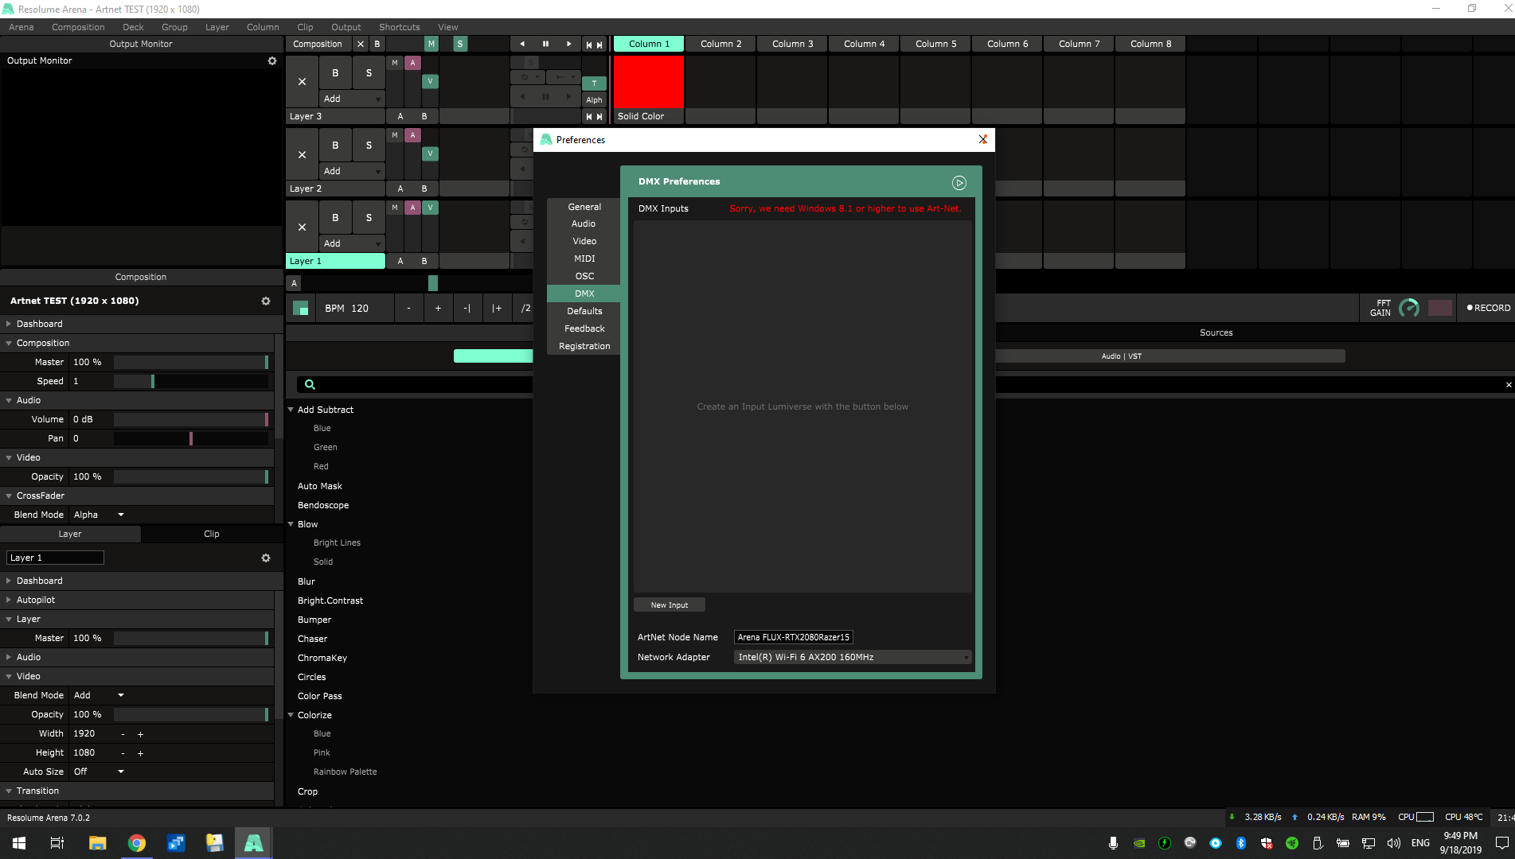Open the CrossFader Blend Mode Alpha dropdown

tap(99, 515)
